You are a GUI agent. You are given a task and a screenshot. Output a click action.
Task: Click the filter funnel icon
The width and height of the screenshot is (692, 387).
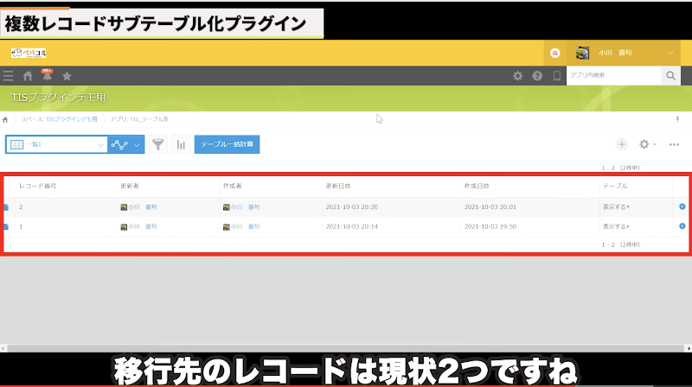(157, 144)
